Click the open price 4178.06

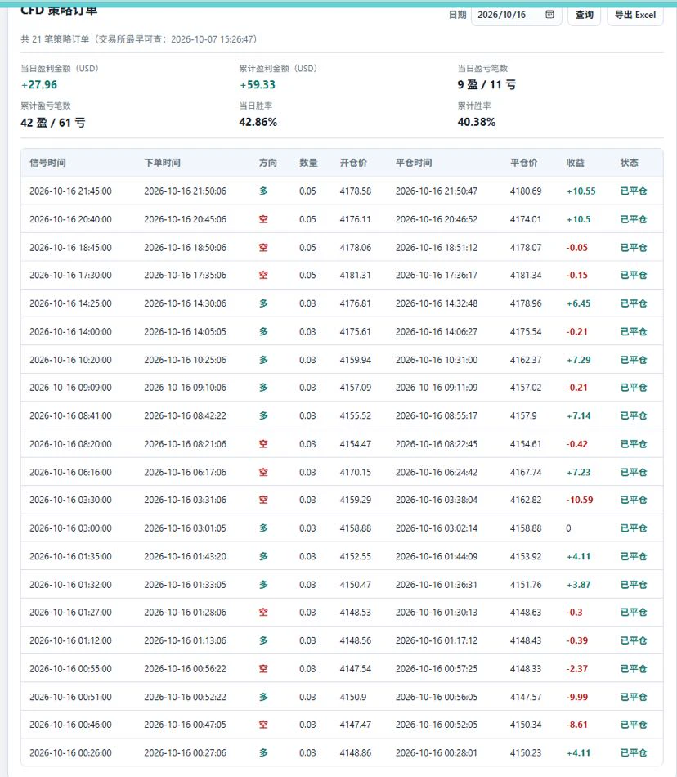coord(355,247)
